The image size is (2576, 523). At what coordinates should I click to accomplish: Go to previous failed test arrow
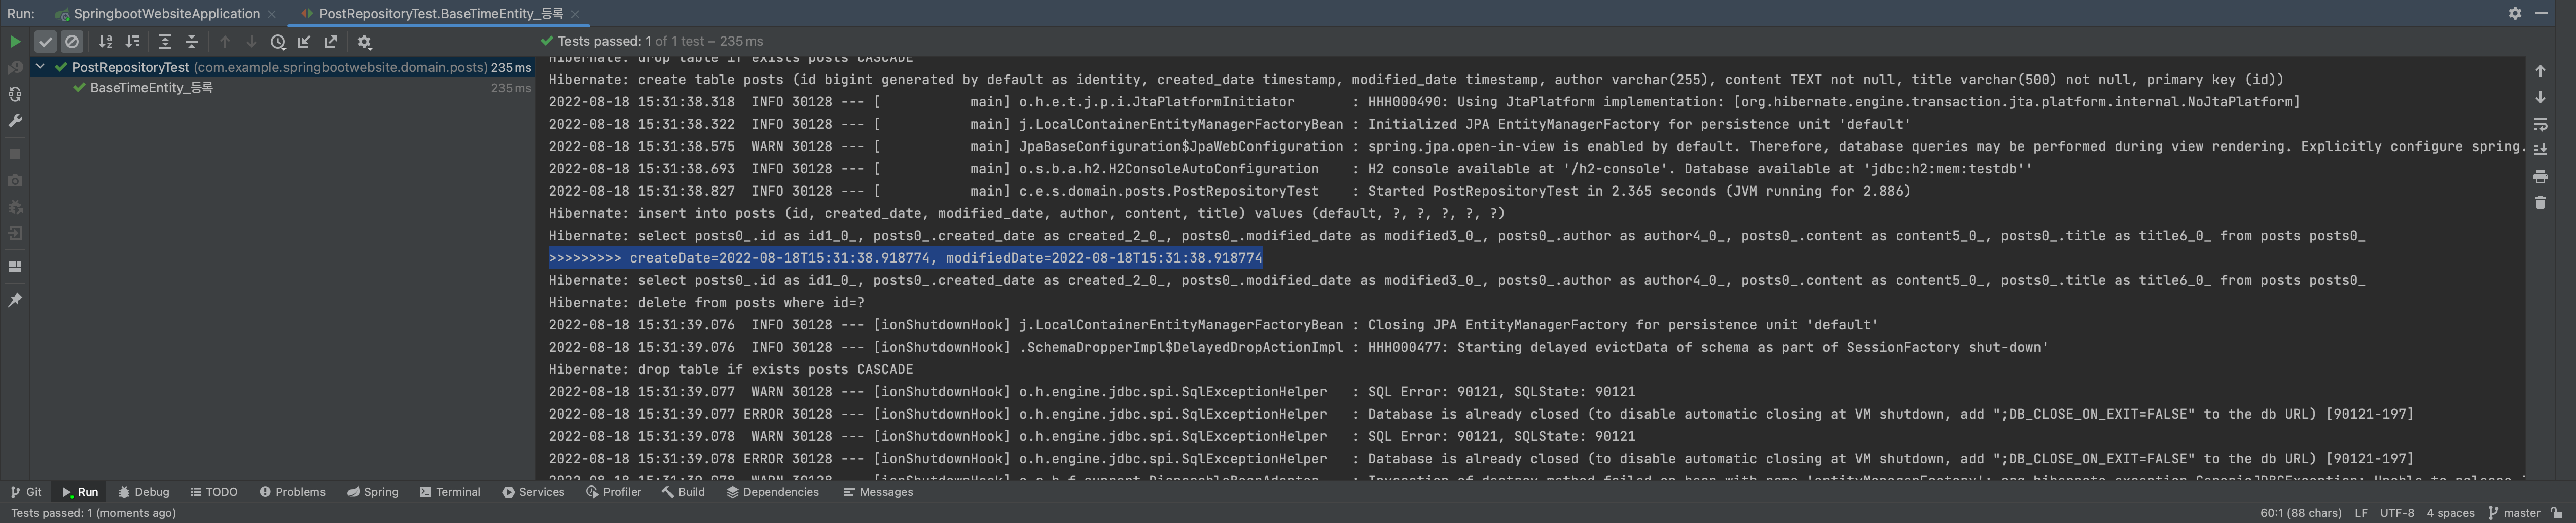tap(225, 42)
